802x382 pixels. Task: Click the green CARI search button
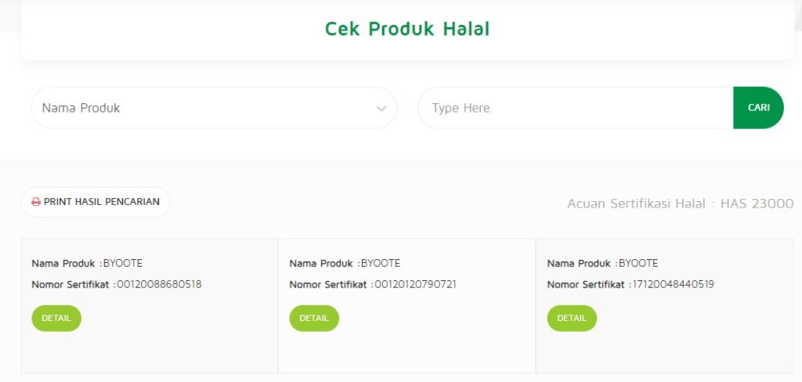click(x=758, y=108)
